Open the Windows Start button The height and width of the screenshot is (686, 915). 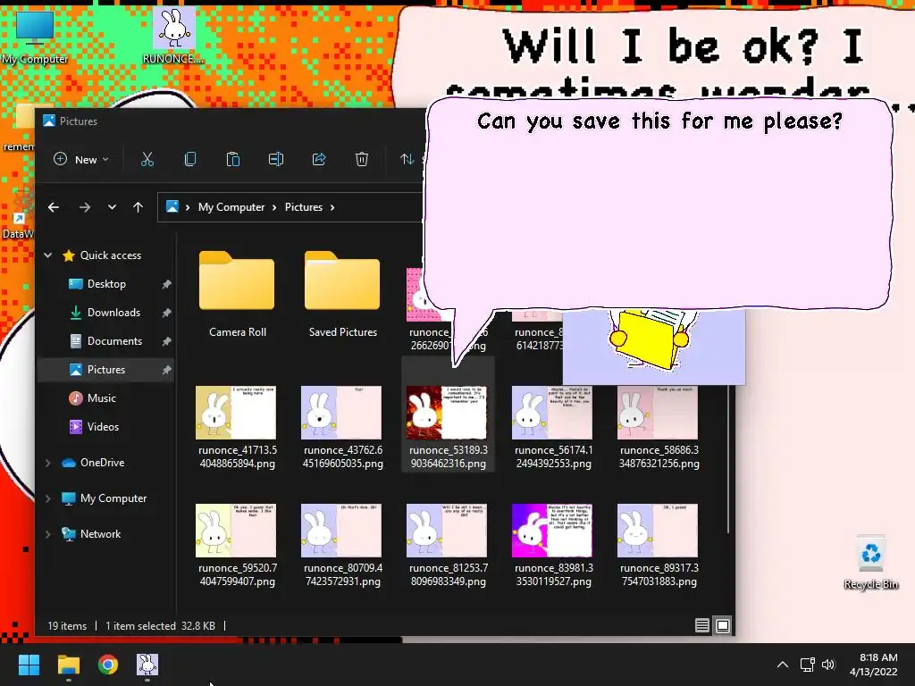click(29, 665)
